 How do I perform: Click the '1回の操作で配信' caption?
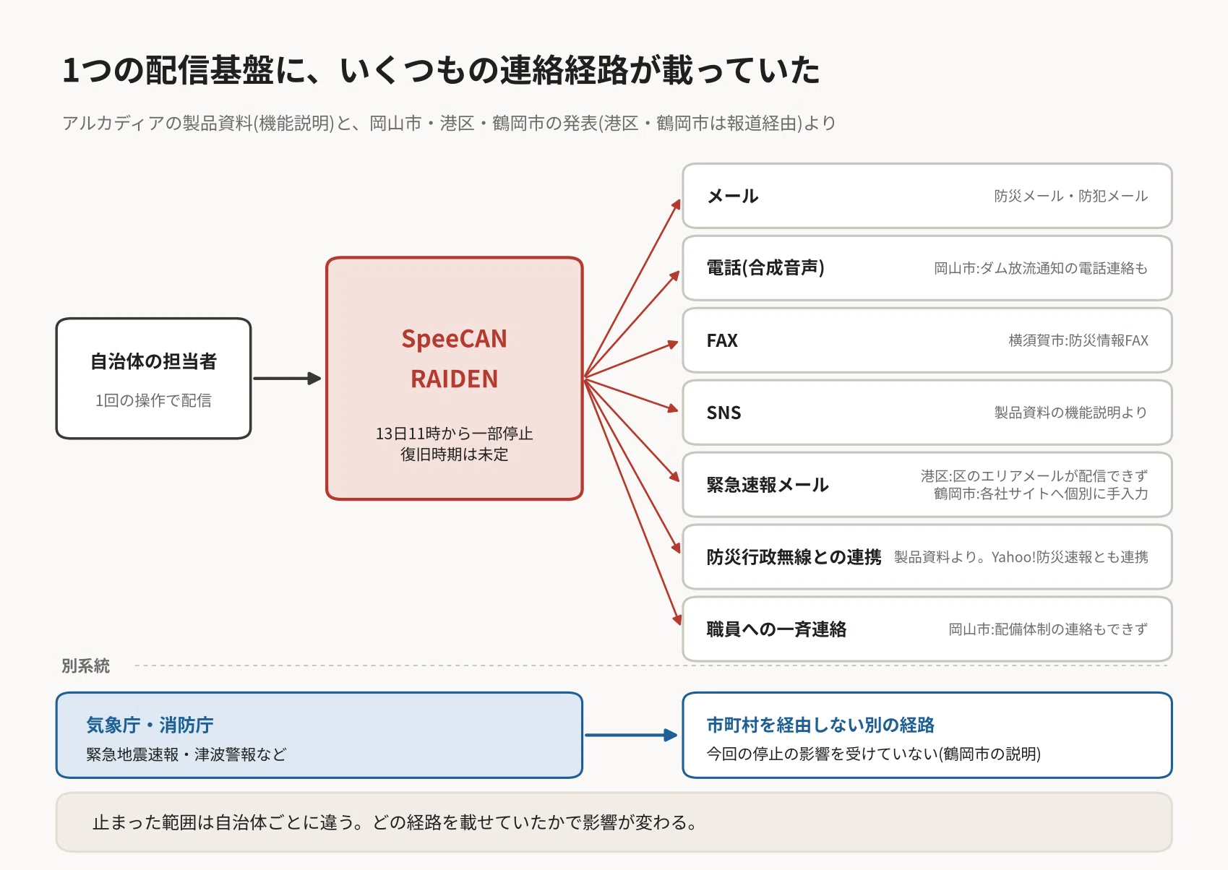(x=154, y=400)
